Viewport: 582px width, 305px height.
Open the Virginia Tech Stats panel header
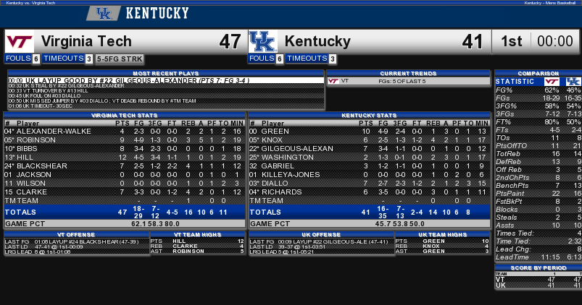125,115
